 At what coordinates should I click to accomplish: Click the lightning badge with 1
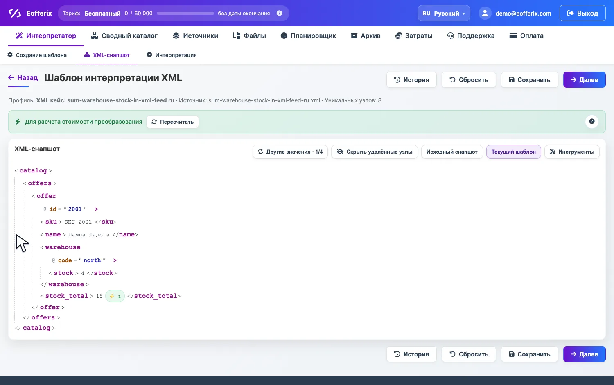tap(115, 296)
